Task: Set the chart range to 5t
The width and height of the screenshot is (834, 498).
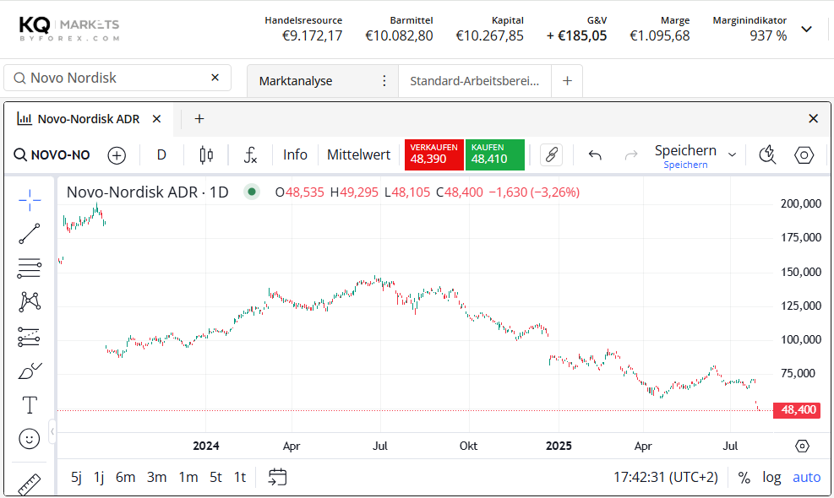Action: coord(215,477)
